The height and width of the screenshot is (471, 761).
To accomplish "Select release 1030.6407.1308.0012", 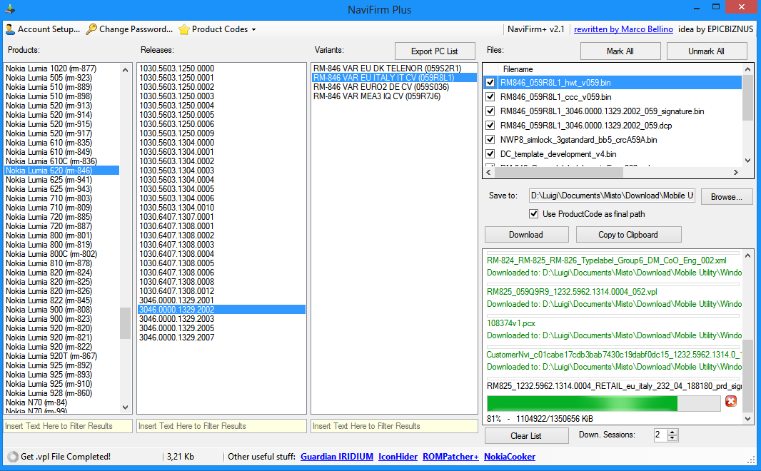I will point(221,291).
